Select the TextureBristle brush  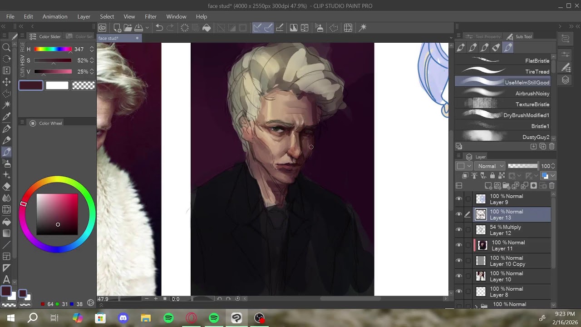click(502, 104)
